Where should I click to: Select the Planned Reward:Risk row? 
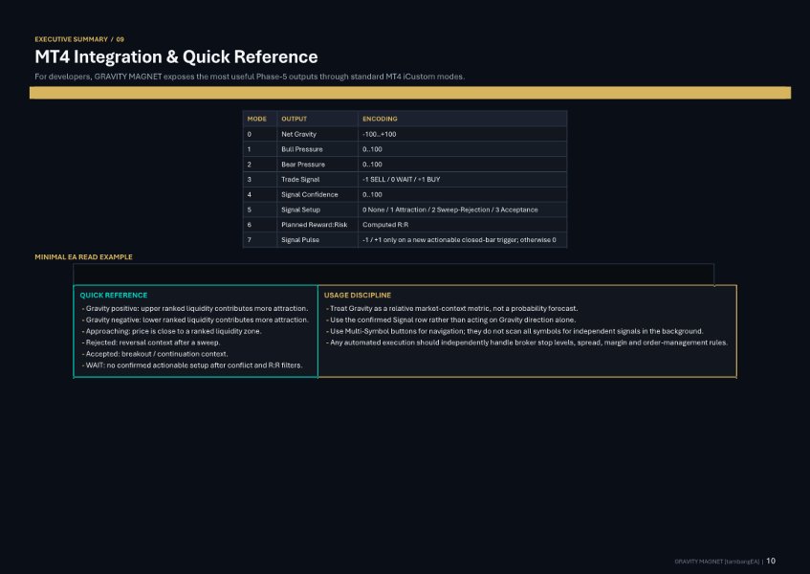click(x=405, y=225)
